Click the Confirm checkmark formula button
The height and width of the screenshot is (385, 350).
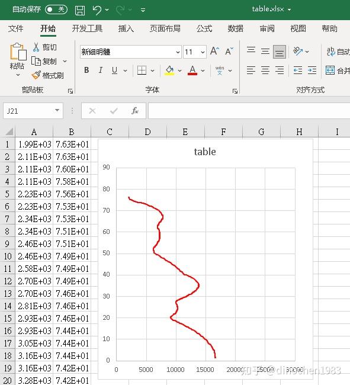pos(114,111)
